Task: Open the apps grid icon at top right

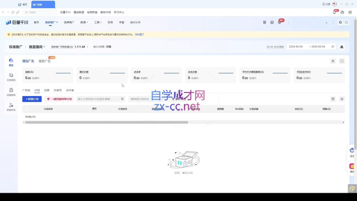Action: tap(346, 22)
